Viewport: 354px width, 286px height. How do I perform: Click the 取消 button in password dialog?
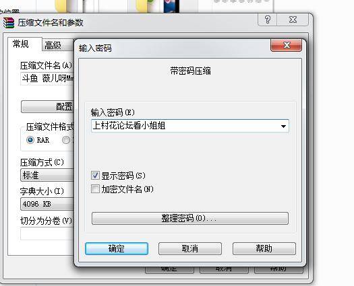point(190,248)
